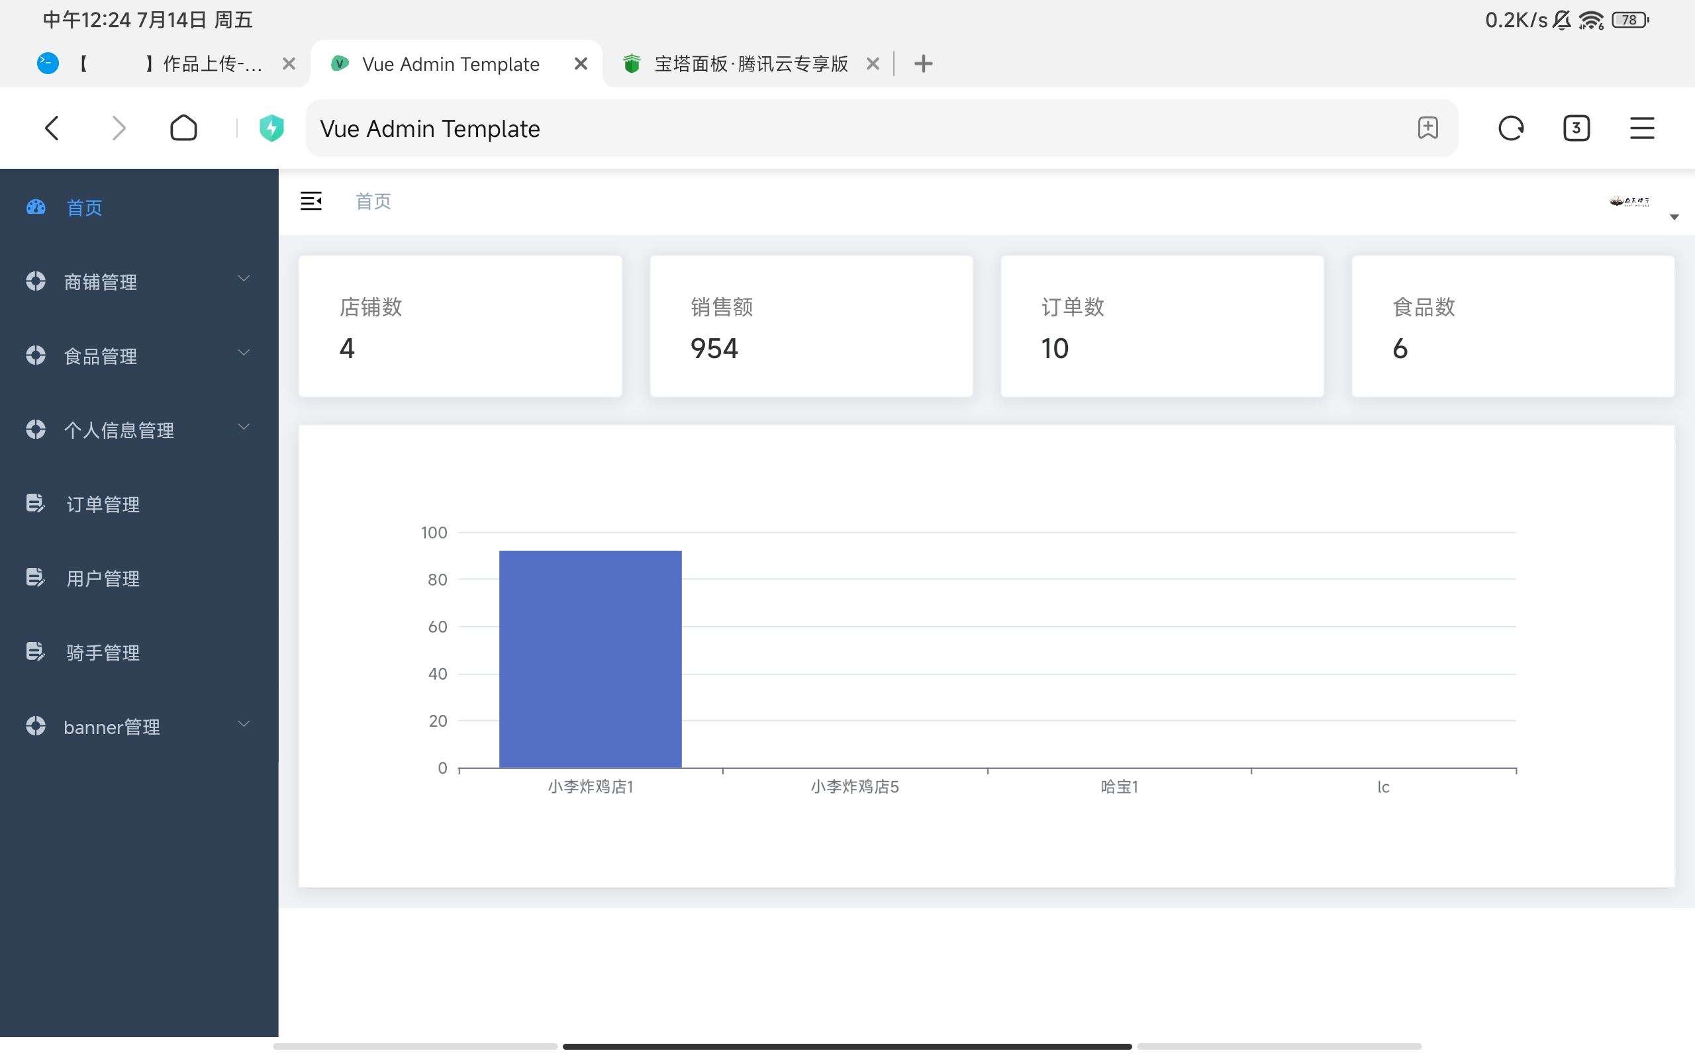Click the icon next to 商铺管理
The height and width of the screenshot is (1059, 1695).
pos(36,281)
